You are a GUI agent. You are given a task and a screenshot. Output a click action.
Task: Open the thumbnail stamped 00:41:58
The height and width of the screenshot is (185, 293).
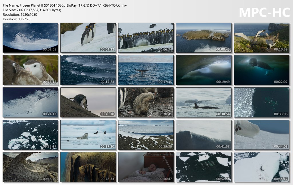204,135
